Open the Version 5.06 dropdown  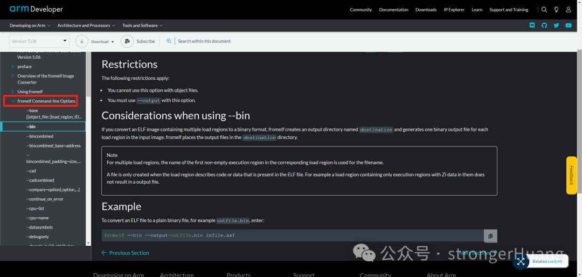pos(39,41)
